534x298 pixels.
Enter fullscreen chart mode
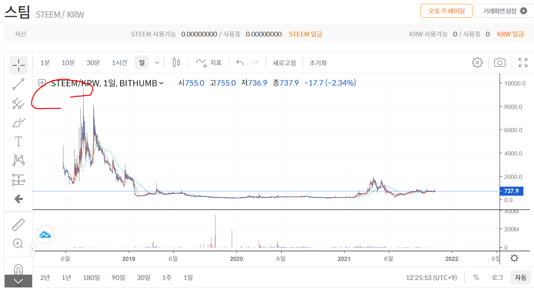pyautogui.click(x=523, y=63)
